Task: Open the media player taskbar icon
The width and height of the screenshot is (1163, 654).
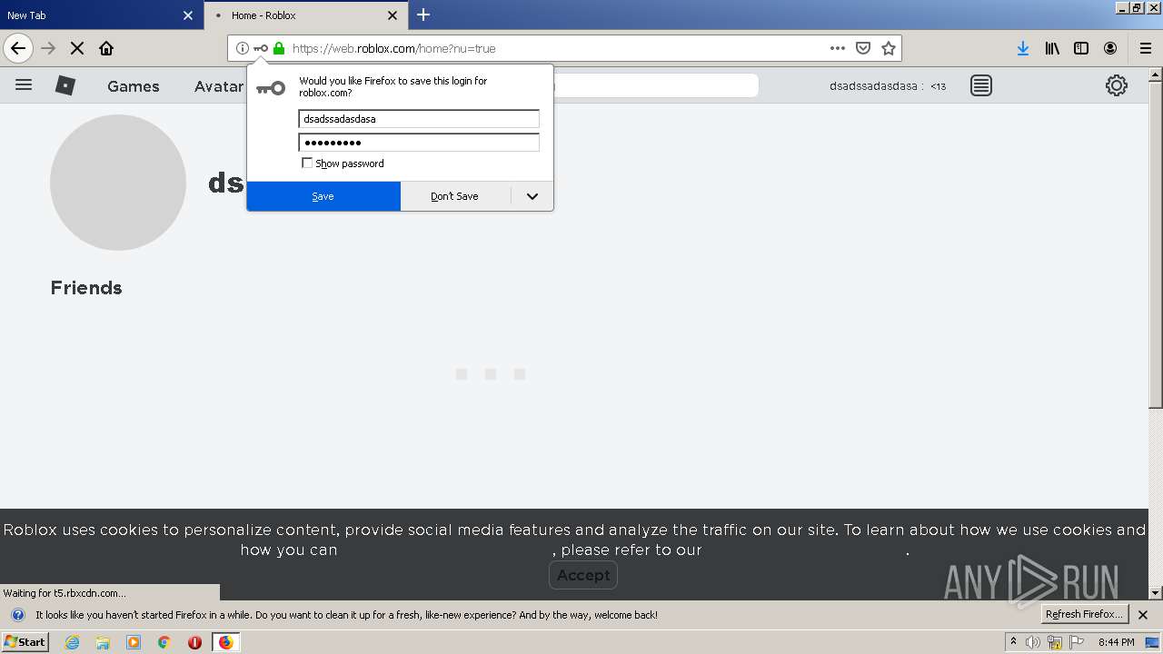Action: [x=134, y=642]
